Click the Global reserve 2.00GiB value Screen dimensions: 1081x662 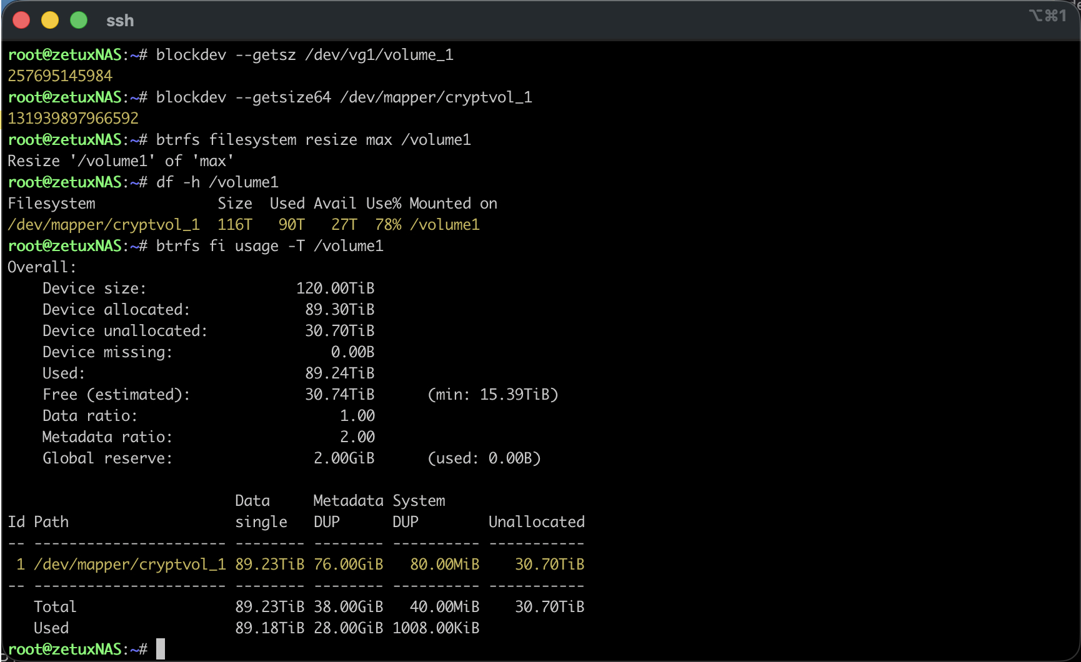344,458
